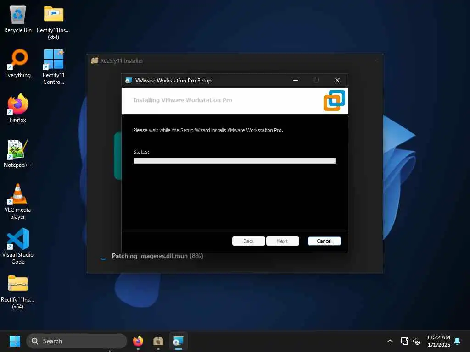This screenshot has height=352, width=470.
Task: Switch to Rectify11 installer taskbar icon
Action: [x=158, y=341]
